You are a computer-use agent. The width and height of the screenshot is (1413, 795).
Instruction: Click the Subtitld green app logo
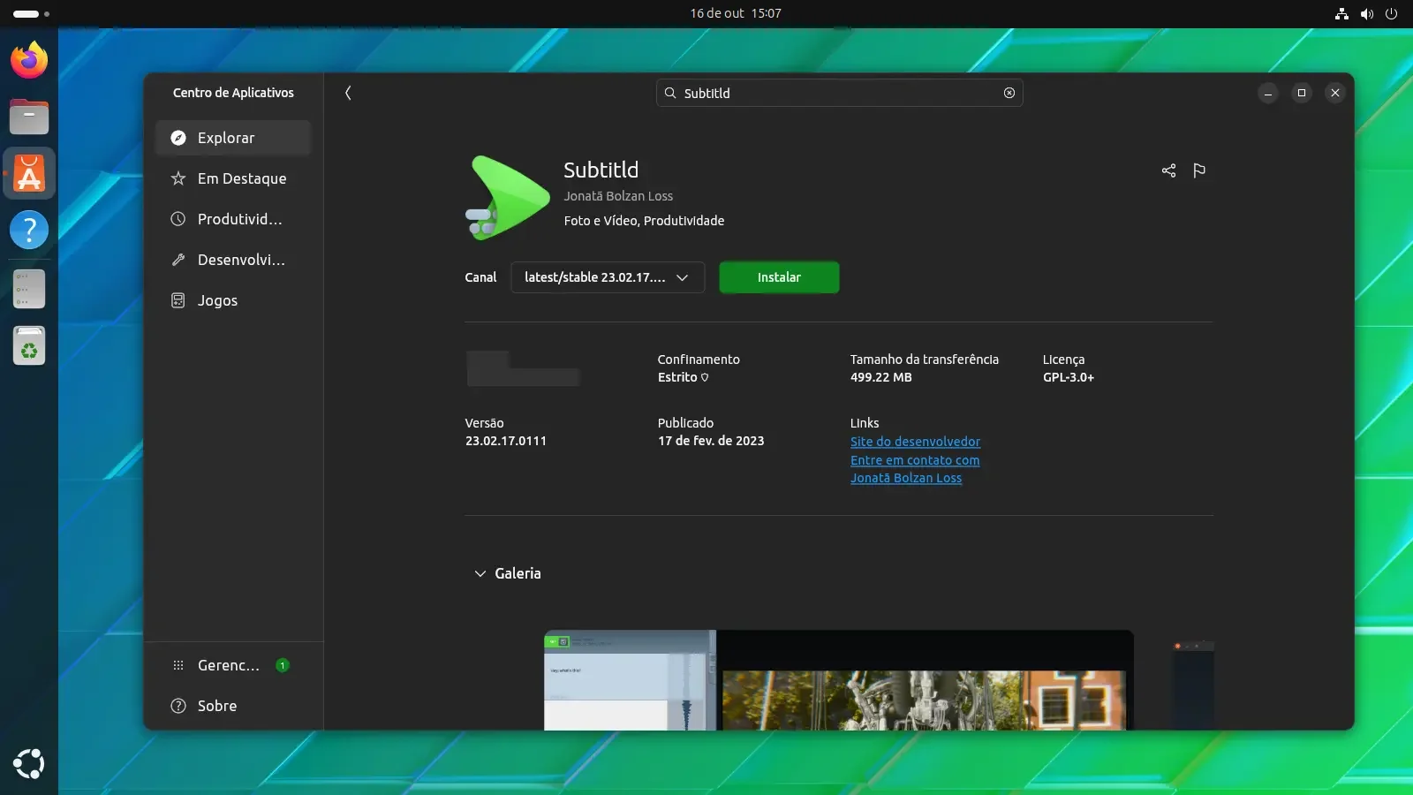[507, 198]
